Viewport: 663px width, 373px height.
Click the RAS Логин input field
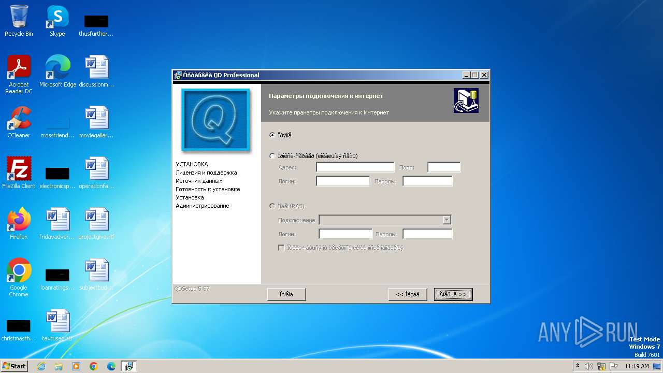pos(345,234)
